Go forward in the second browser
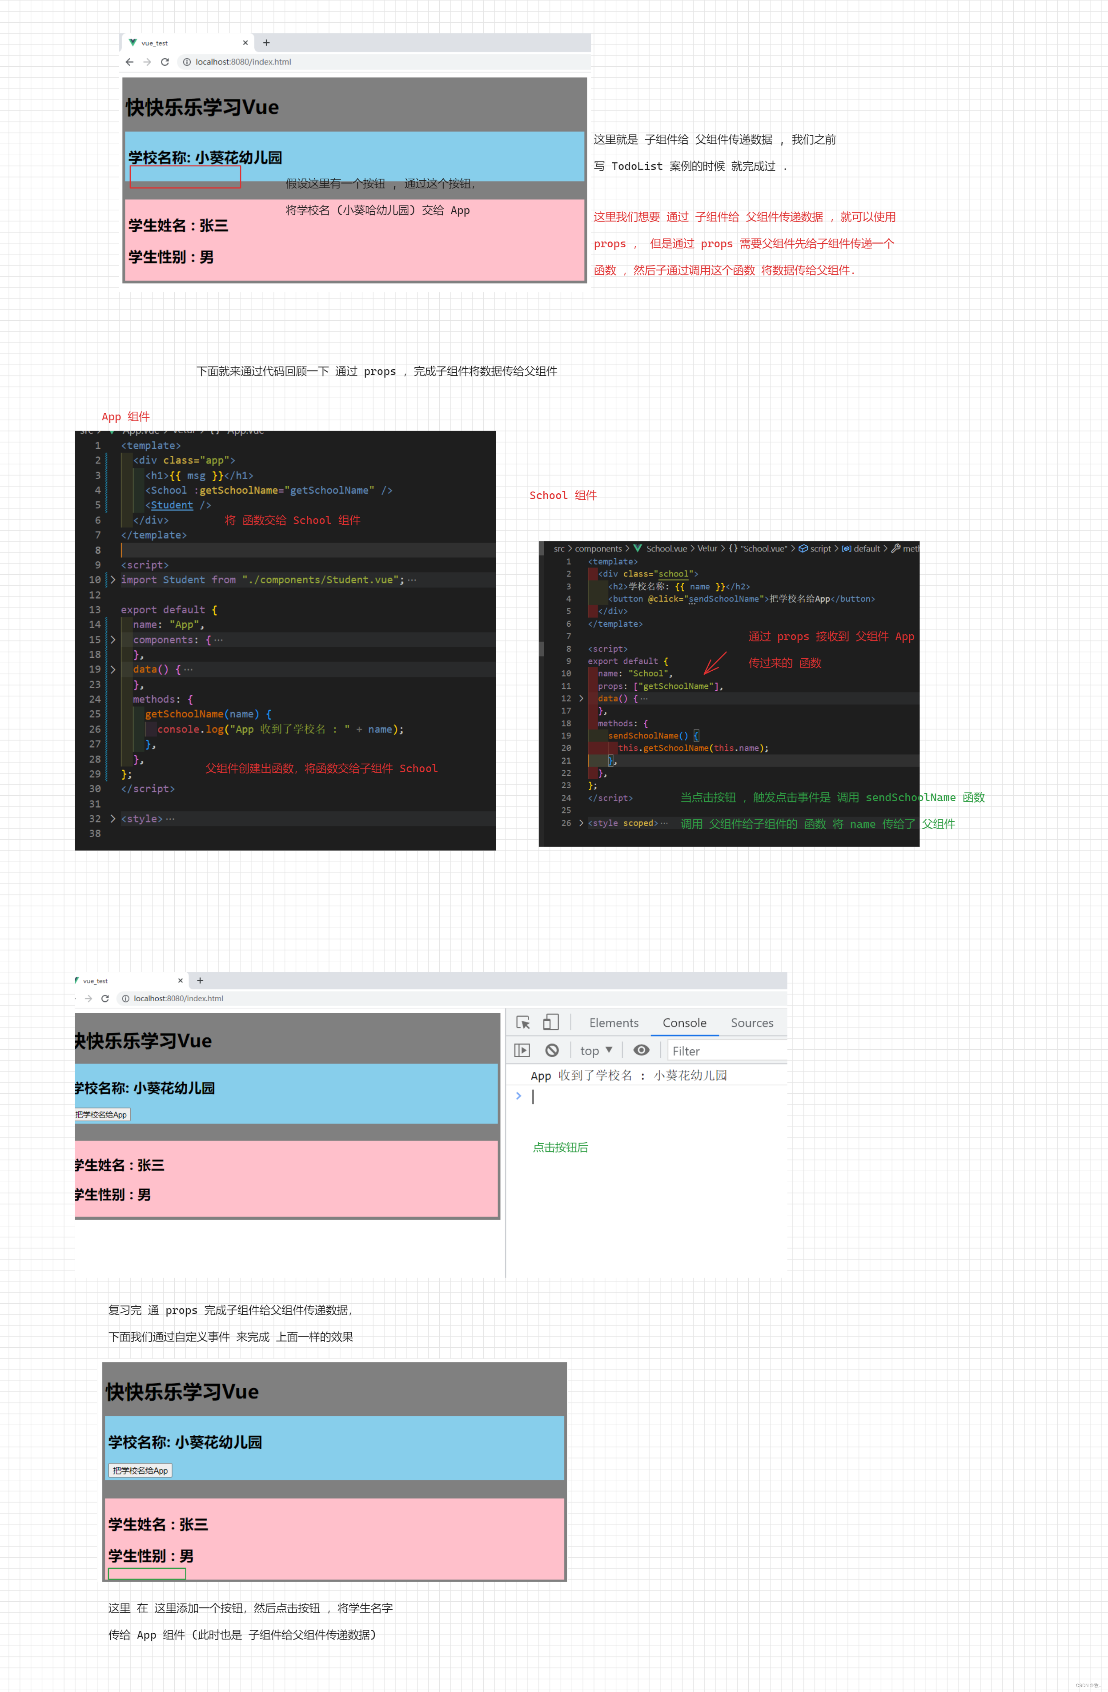 [89, 998]
